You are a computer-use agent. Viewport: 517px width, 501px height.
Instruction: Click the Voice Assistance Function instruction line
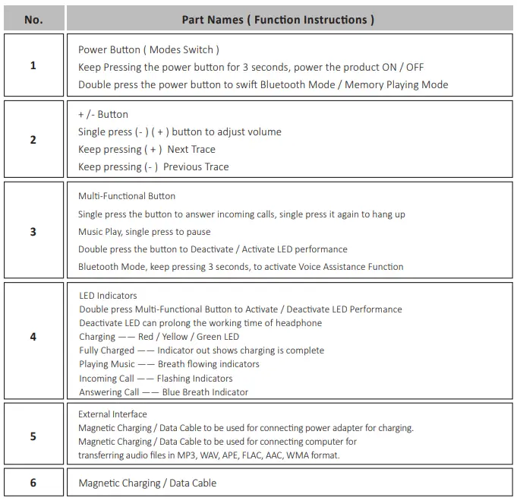tap(241, 267)
